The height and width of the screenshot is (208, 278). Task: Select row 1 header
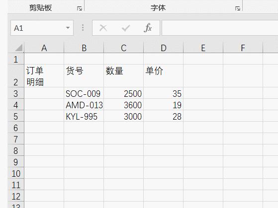click(x=16, y=59)
